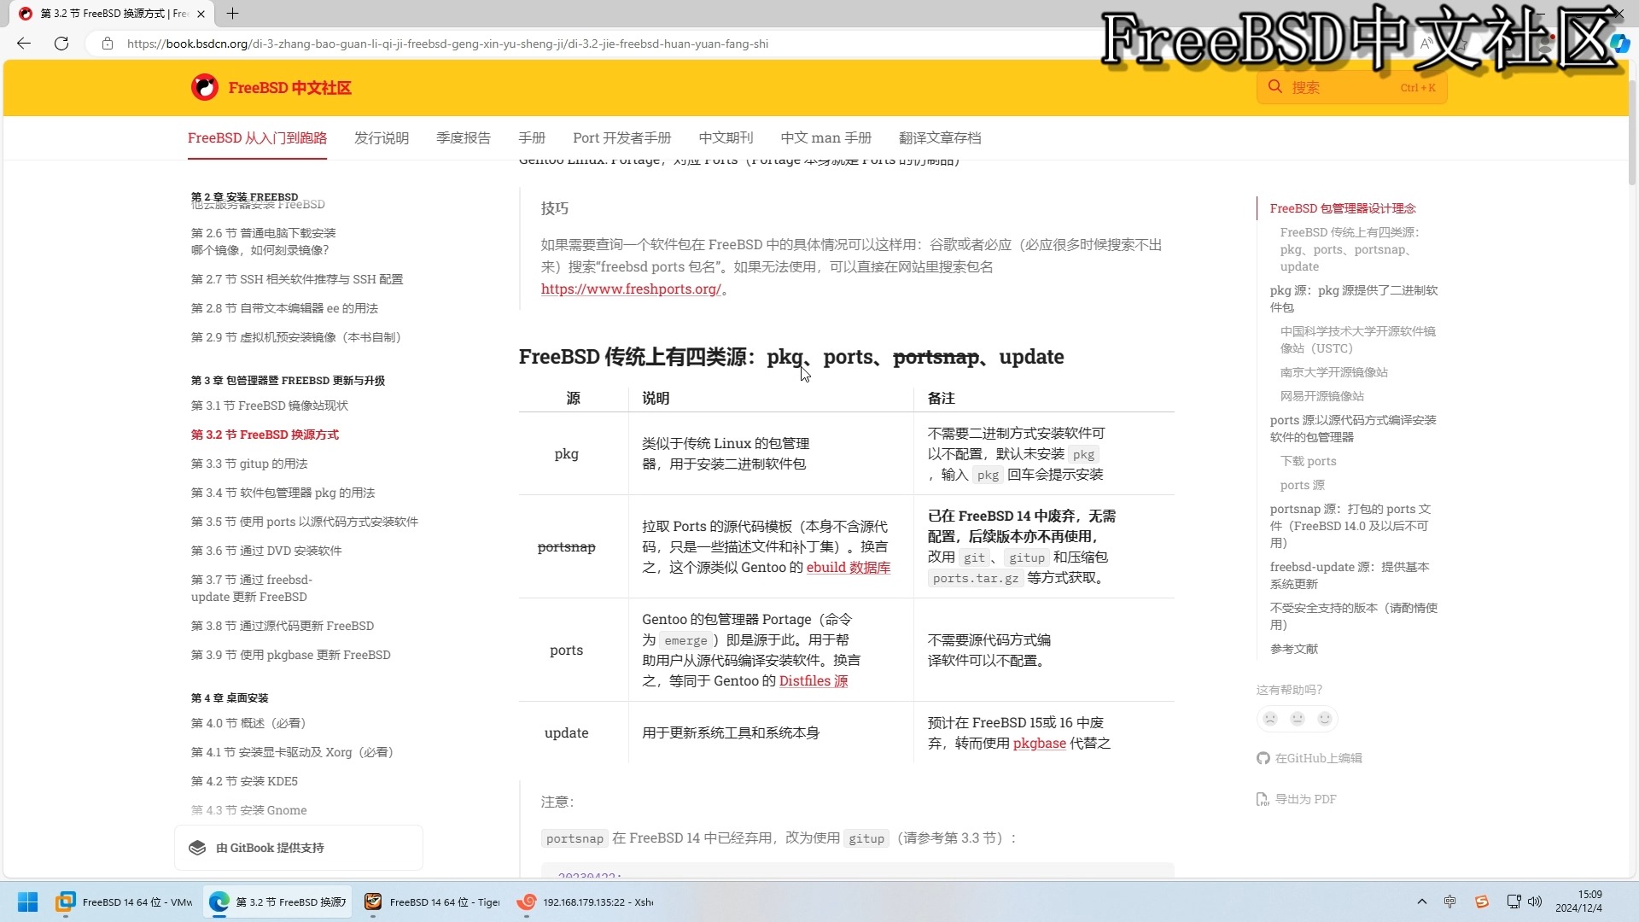Image resolution: width=1639 pixels, height=922 pixels.
Task: Rate page with sad face icon
Action: 1270,719
